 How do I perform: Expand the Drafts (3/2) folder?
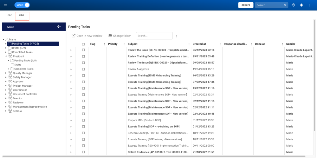pyautogui.click(x=6, y=48)
